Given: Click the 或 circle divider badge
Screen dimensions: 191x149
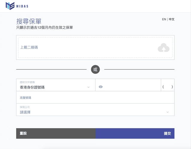Looking at the screenshot, I should tap(95, 70).
